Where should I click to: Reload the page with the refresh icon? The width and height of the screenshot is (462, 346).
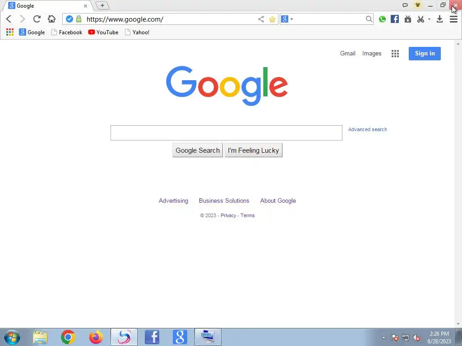(x=37, y=19)
